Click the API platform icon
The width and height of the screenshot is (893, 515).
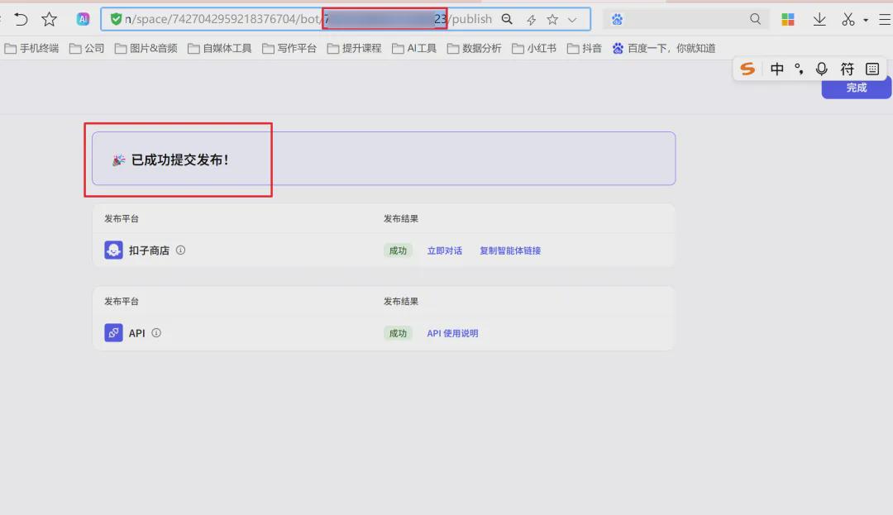pyautogui.click(x=113, y=333)
